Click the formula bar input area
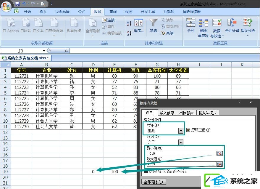Screen dimensions: 260x189 point(164,51)
